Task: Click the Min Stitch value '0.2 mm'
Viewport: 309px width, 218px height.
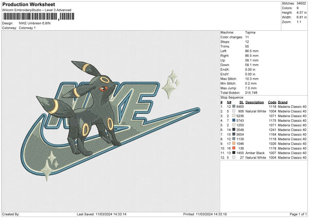Action: tap(251, 83)
